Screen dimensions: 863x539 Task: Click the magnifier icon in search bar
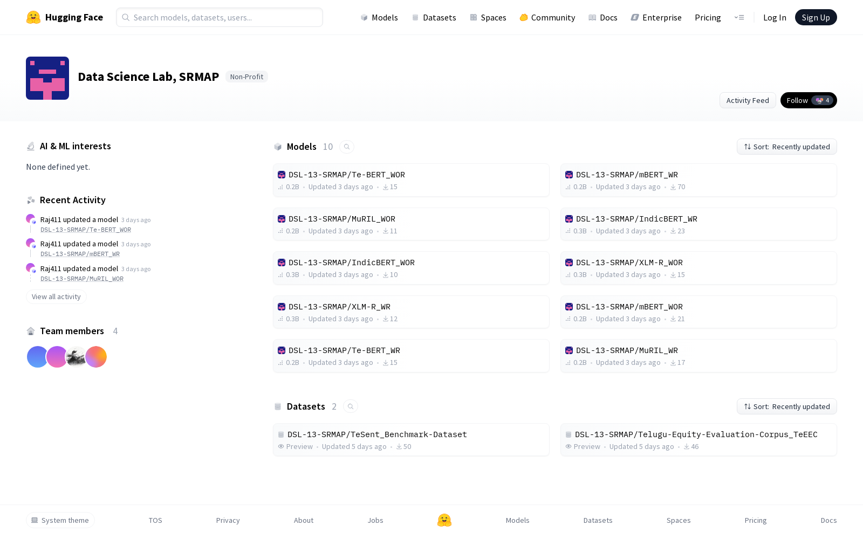pyautogui.click(x=126, y=17)
